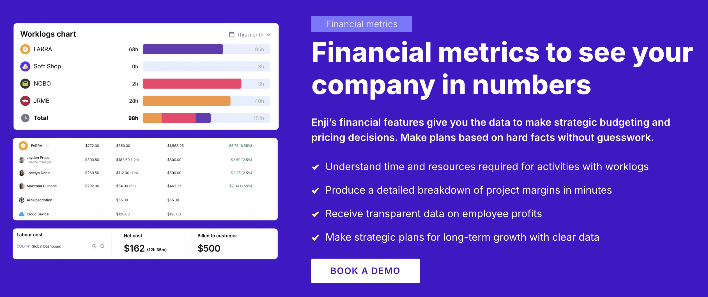Collapse the FARRA row chevron in the table
Image resolution: width=708 pixels, height=297 pixels.
(47, 146)
